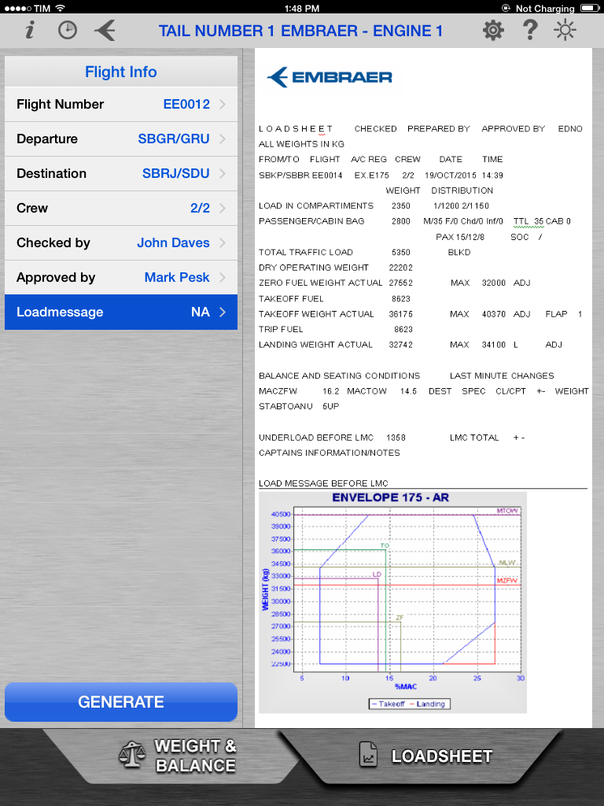Select destination value SBRJ/SDU
This screenshot has width=604, height=806.
coord(175,173)
